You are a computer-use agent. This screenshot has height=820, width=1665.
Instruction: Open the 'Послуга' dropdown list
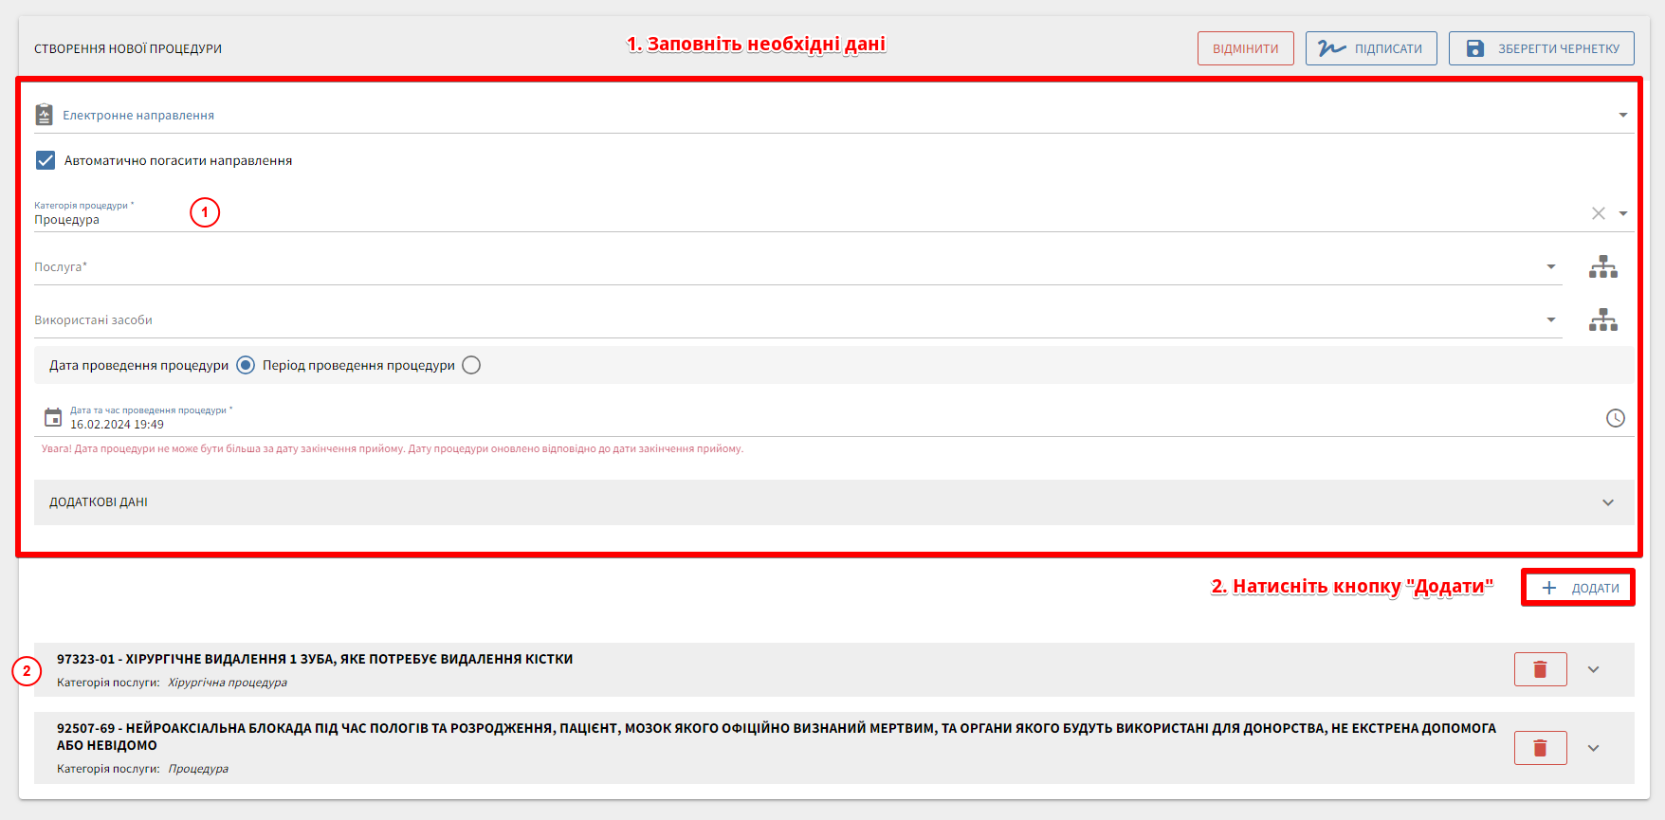click(x=1551, y=267)
